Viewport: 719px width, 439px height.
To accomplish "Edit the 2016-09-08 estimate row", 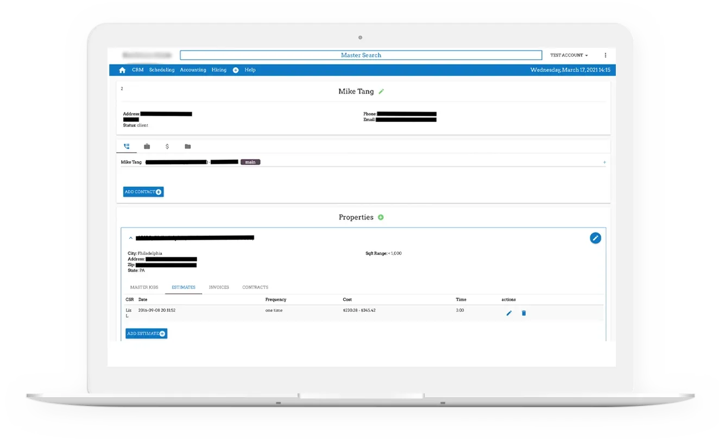I will point(509,313).
